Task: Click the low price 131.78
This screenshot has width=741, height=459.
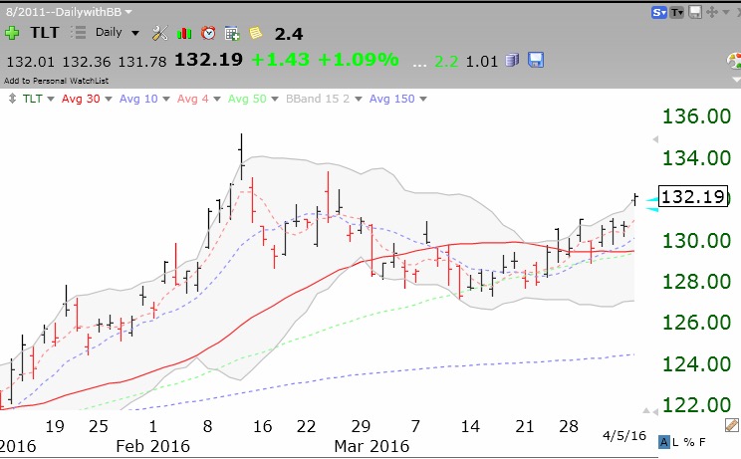Action: [x=142, y=62]
